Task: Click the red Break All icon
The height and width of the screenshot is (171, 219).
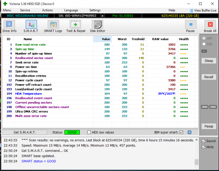Action: 210,26
